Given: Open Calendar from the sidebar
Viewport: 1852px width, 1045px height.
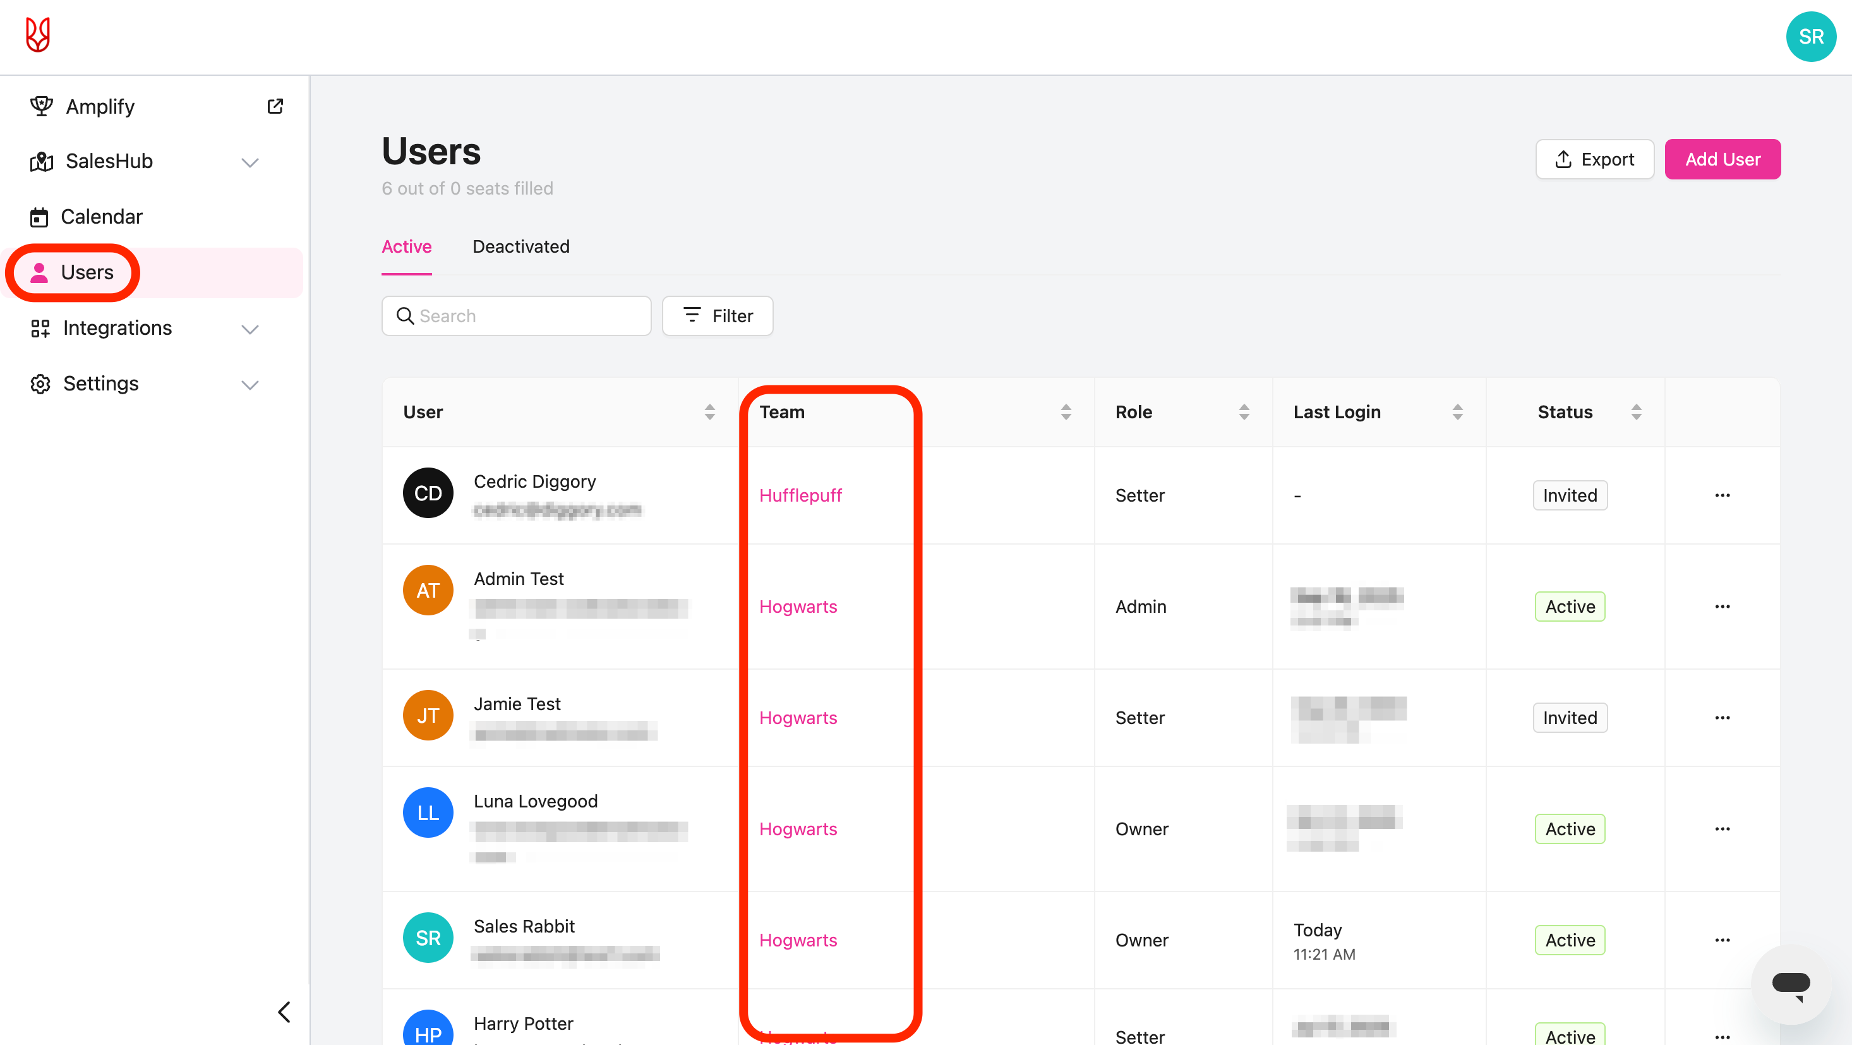Looking at the screenshot, I should point(101,217).
